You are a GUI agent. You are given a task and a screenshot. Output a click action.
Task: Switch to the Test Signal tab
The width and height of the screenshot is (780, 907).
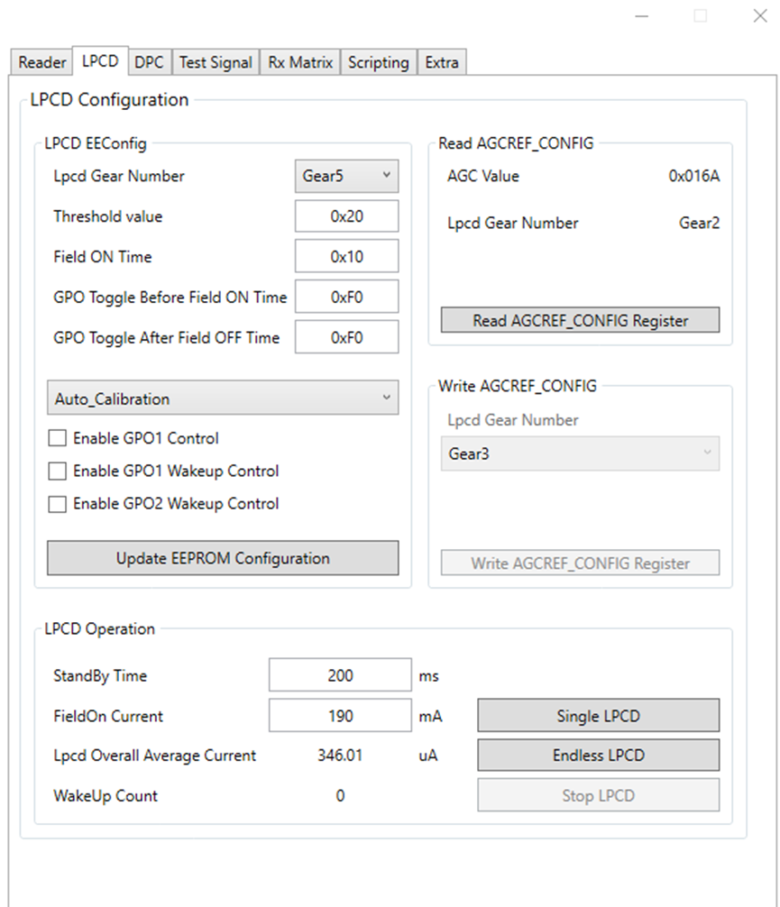[x=215, y=62]
